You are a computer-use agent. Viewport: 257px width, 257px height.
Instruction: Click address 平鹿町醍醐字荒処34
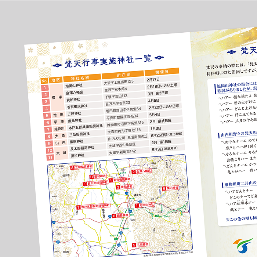(x=122, y=117)
